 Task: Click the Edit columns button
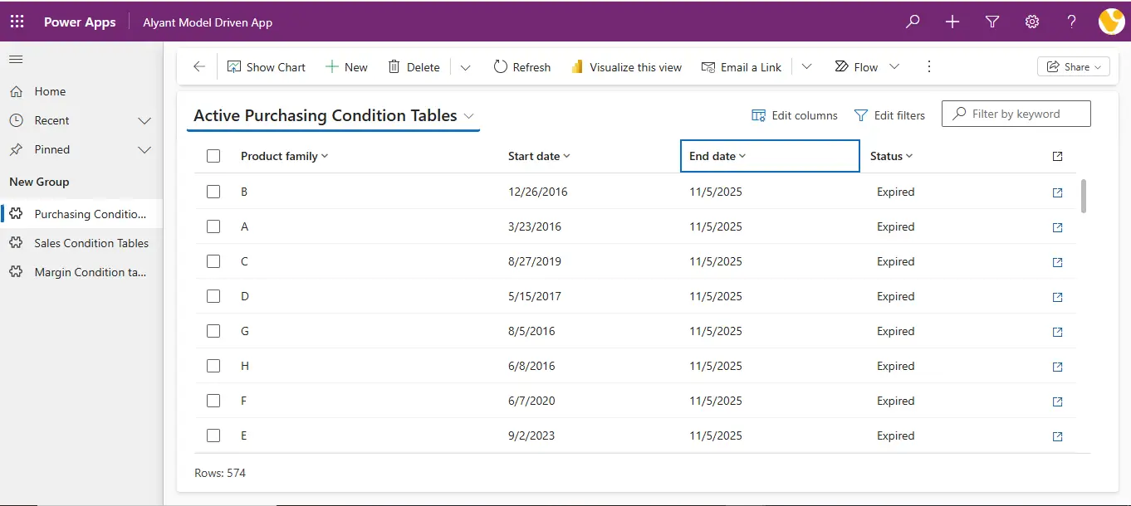[794, 115]
